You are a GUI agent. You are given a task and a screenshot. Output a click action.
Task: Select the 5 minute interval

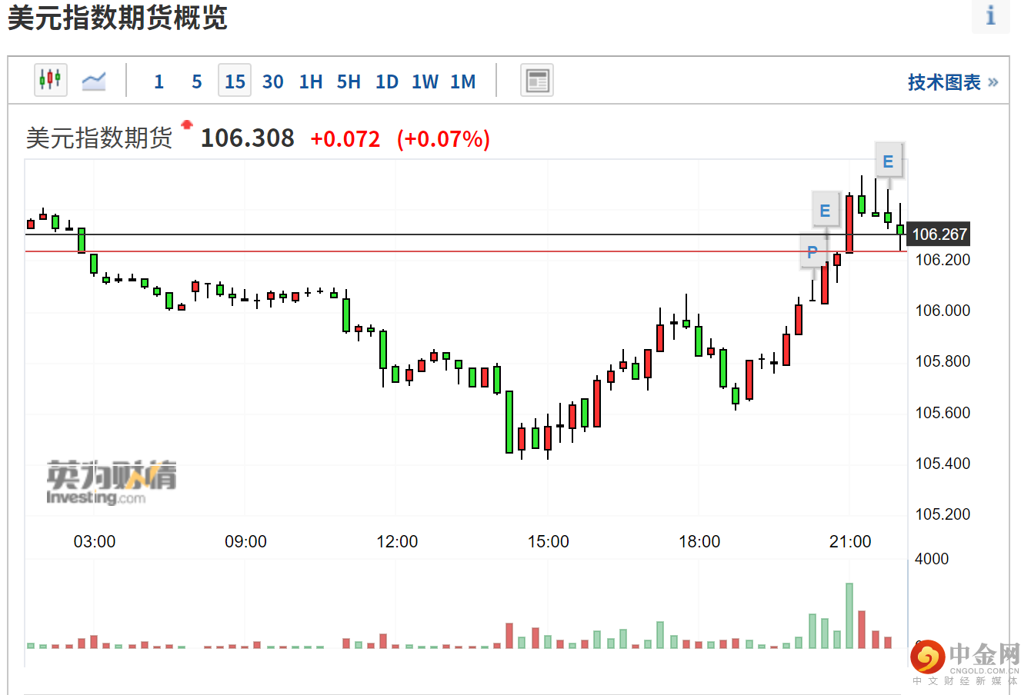[197, 81]
